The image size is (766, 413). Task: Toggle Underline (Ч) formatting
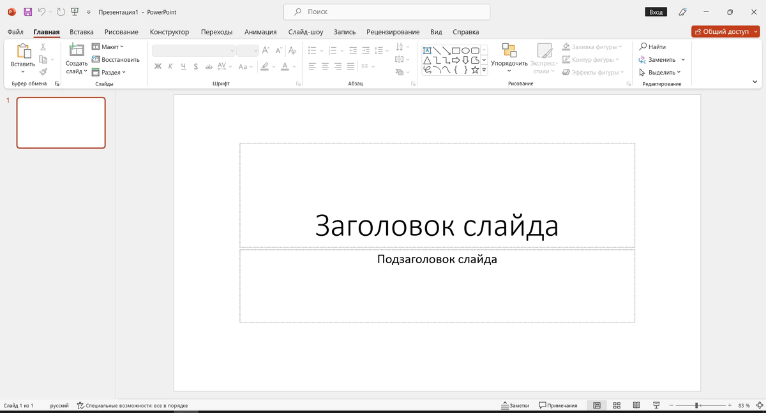pos(183,66)
